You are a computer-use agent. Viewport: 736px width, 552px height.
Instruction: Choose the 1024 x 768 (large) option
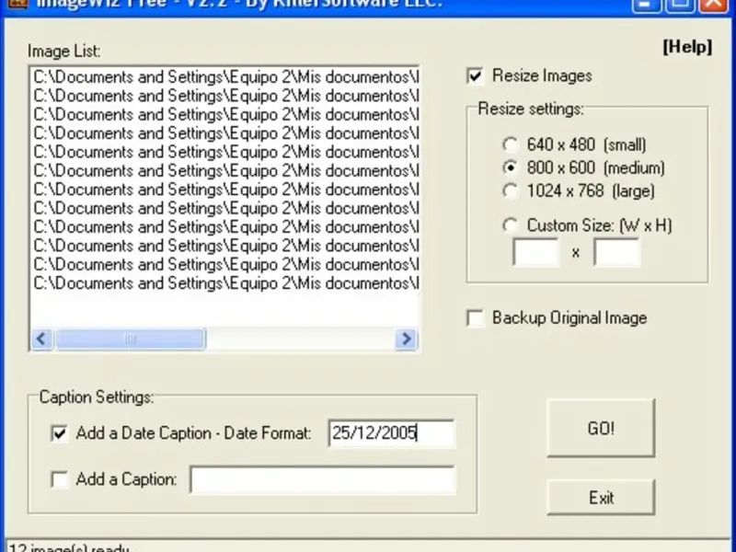pyautogui.click(x=511, y=191)
